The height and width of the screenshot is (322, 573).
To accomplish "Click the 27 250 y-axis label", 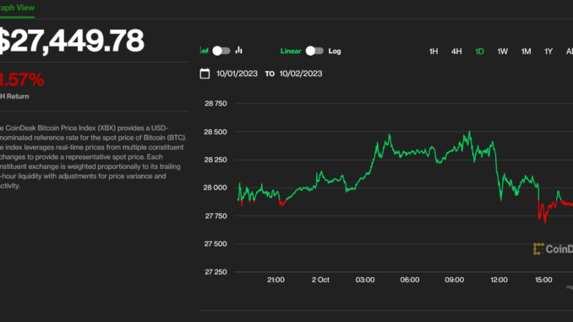I will [x=216, y=272].
